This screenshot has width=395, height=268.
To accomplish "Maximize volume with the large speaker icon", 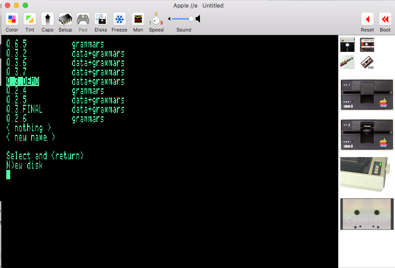I will [x=198, y=19].
